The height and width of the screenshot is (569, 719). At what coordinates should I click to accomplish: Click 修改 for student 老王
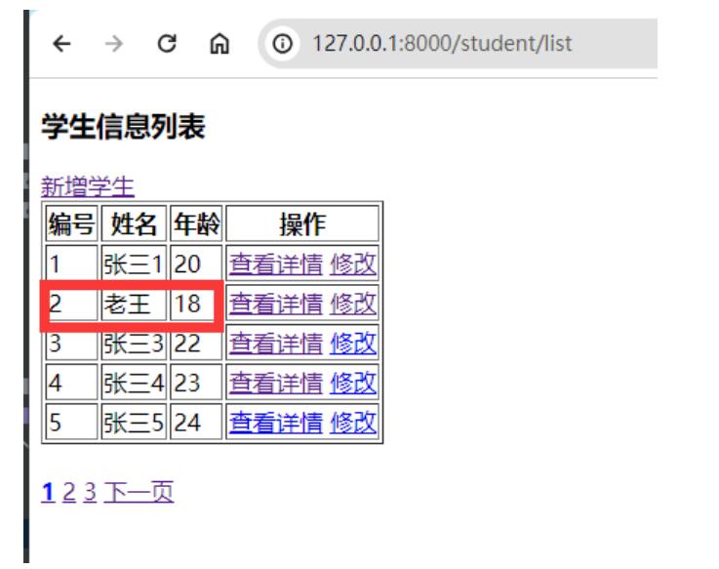click(353, 304)
